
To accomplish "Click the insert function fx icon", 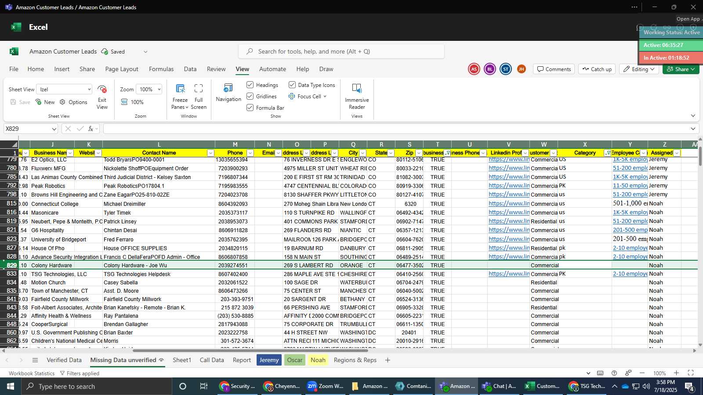I will click(x=91, y=129).
